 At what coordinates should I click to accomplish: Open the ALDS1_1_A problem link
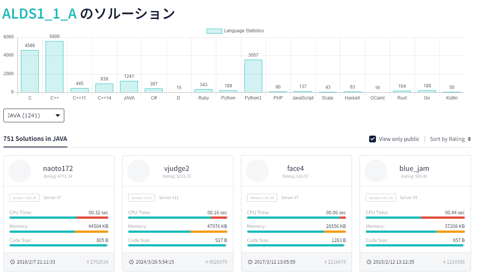pos(39,13)
